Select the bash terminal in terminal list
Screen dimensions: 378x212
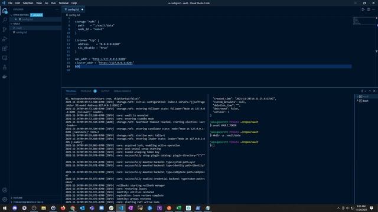(366, 101)
